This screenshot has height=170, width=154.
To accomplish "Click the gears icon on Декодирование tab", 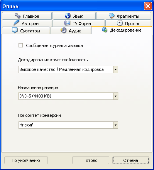I will click(105, 30).
